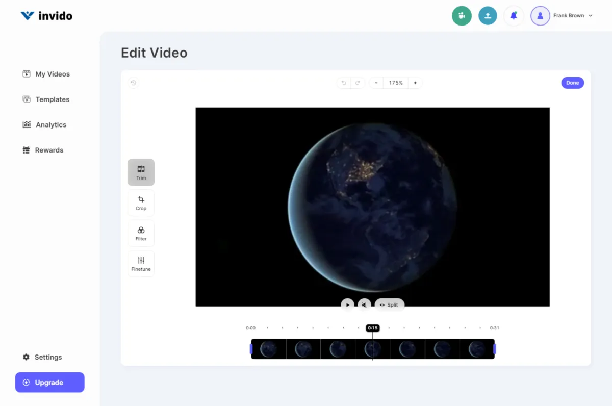Screen dimensions: 612x406
Task: Go to My Videos
Action: point(46,74)
